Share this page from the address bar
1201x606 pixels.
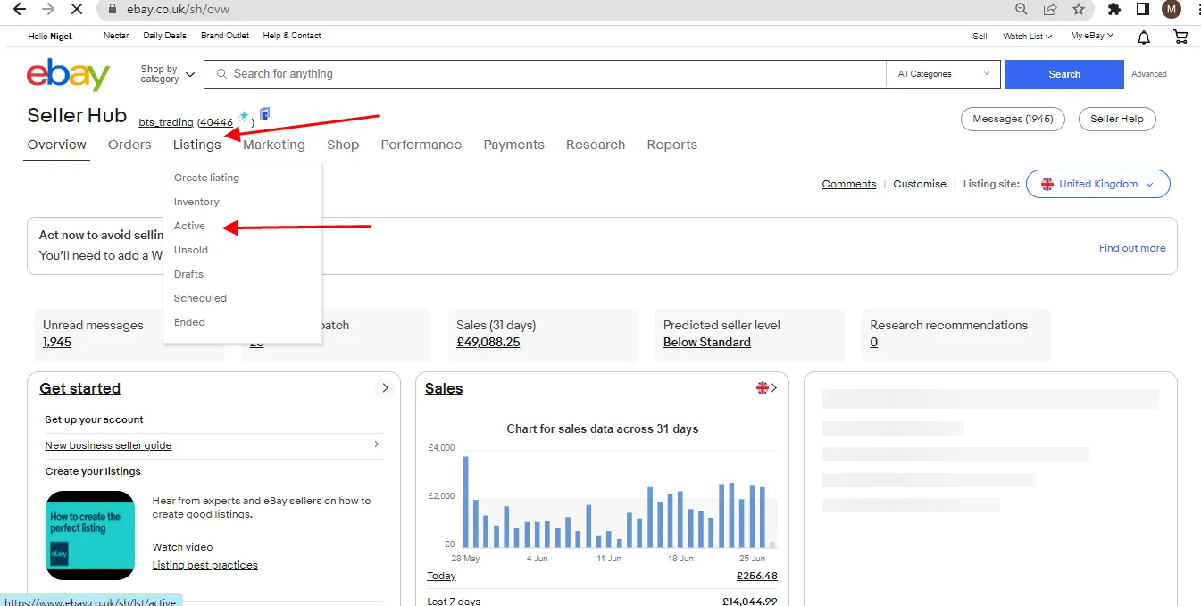tap(1050, 9)
